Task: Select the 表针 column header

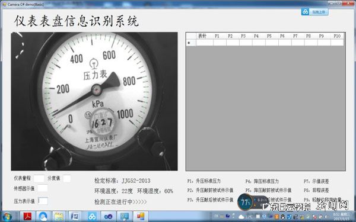Action: (x=205, y=36)
